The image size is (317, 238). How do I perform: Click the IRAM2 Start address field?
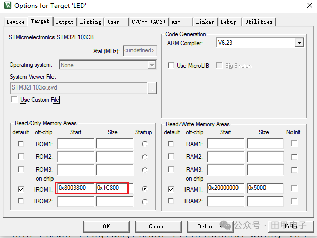(226, 202)
